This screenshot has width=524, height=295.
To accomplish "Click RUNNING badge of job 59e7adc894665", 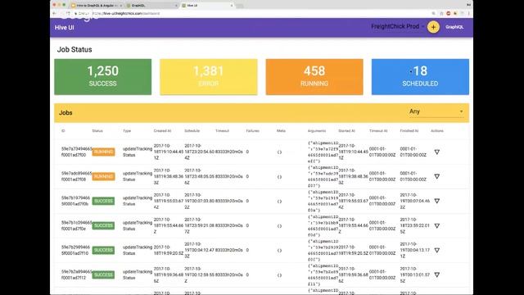I will [x=103, y=176].
